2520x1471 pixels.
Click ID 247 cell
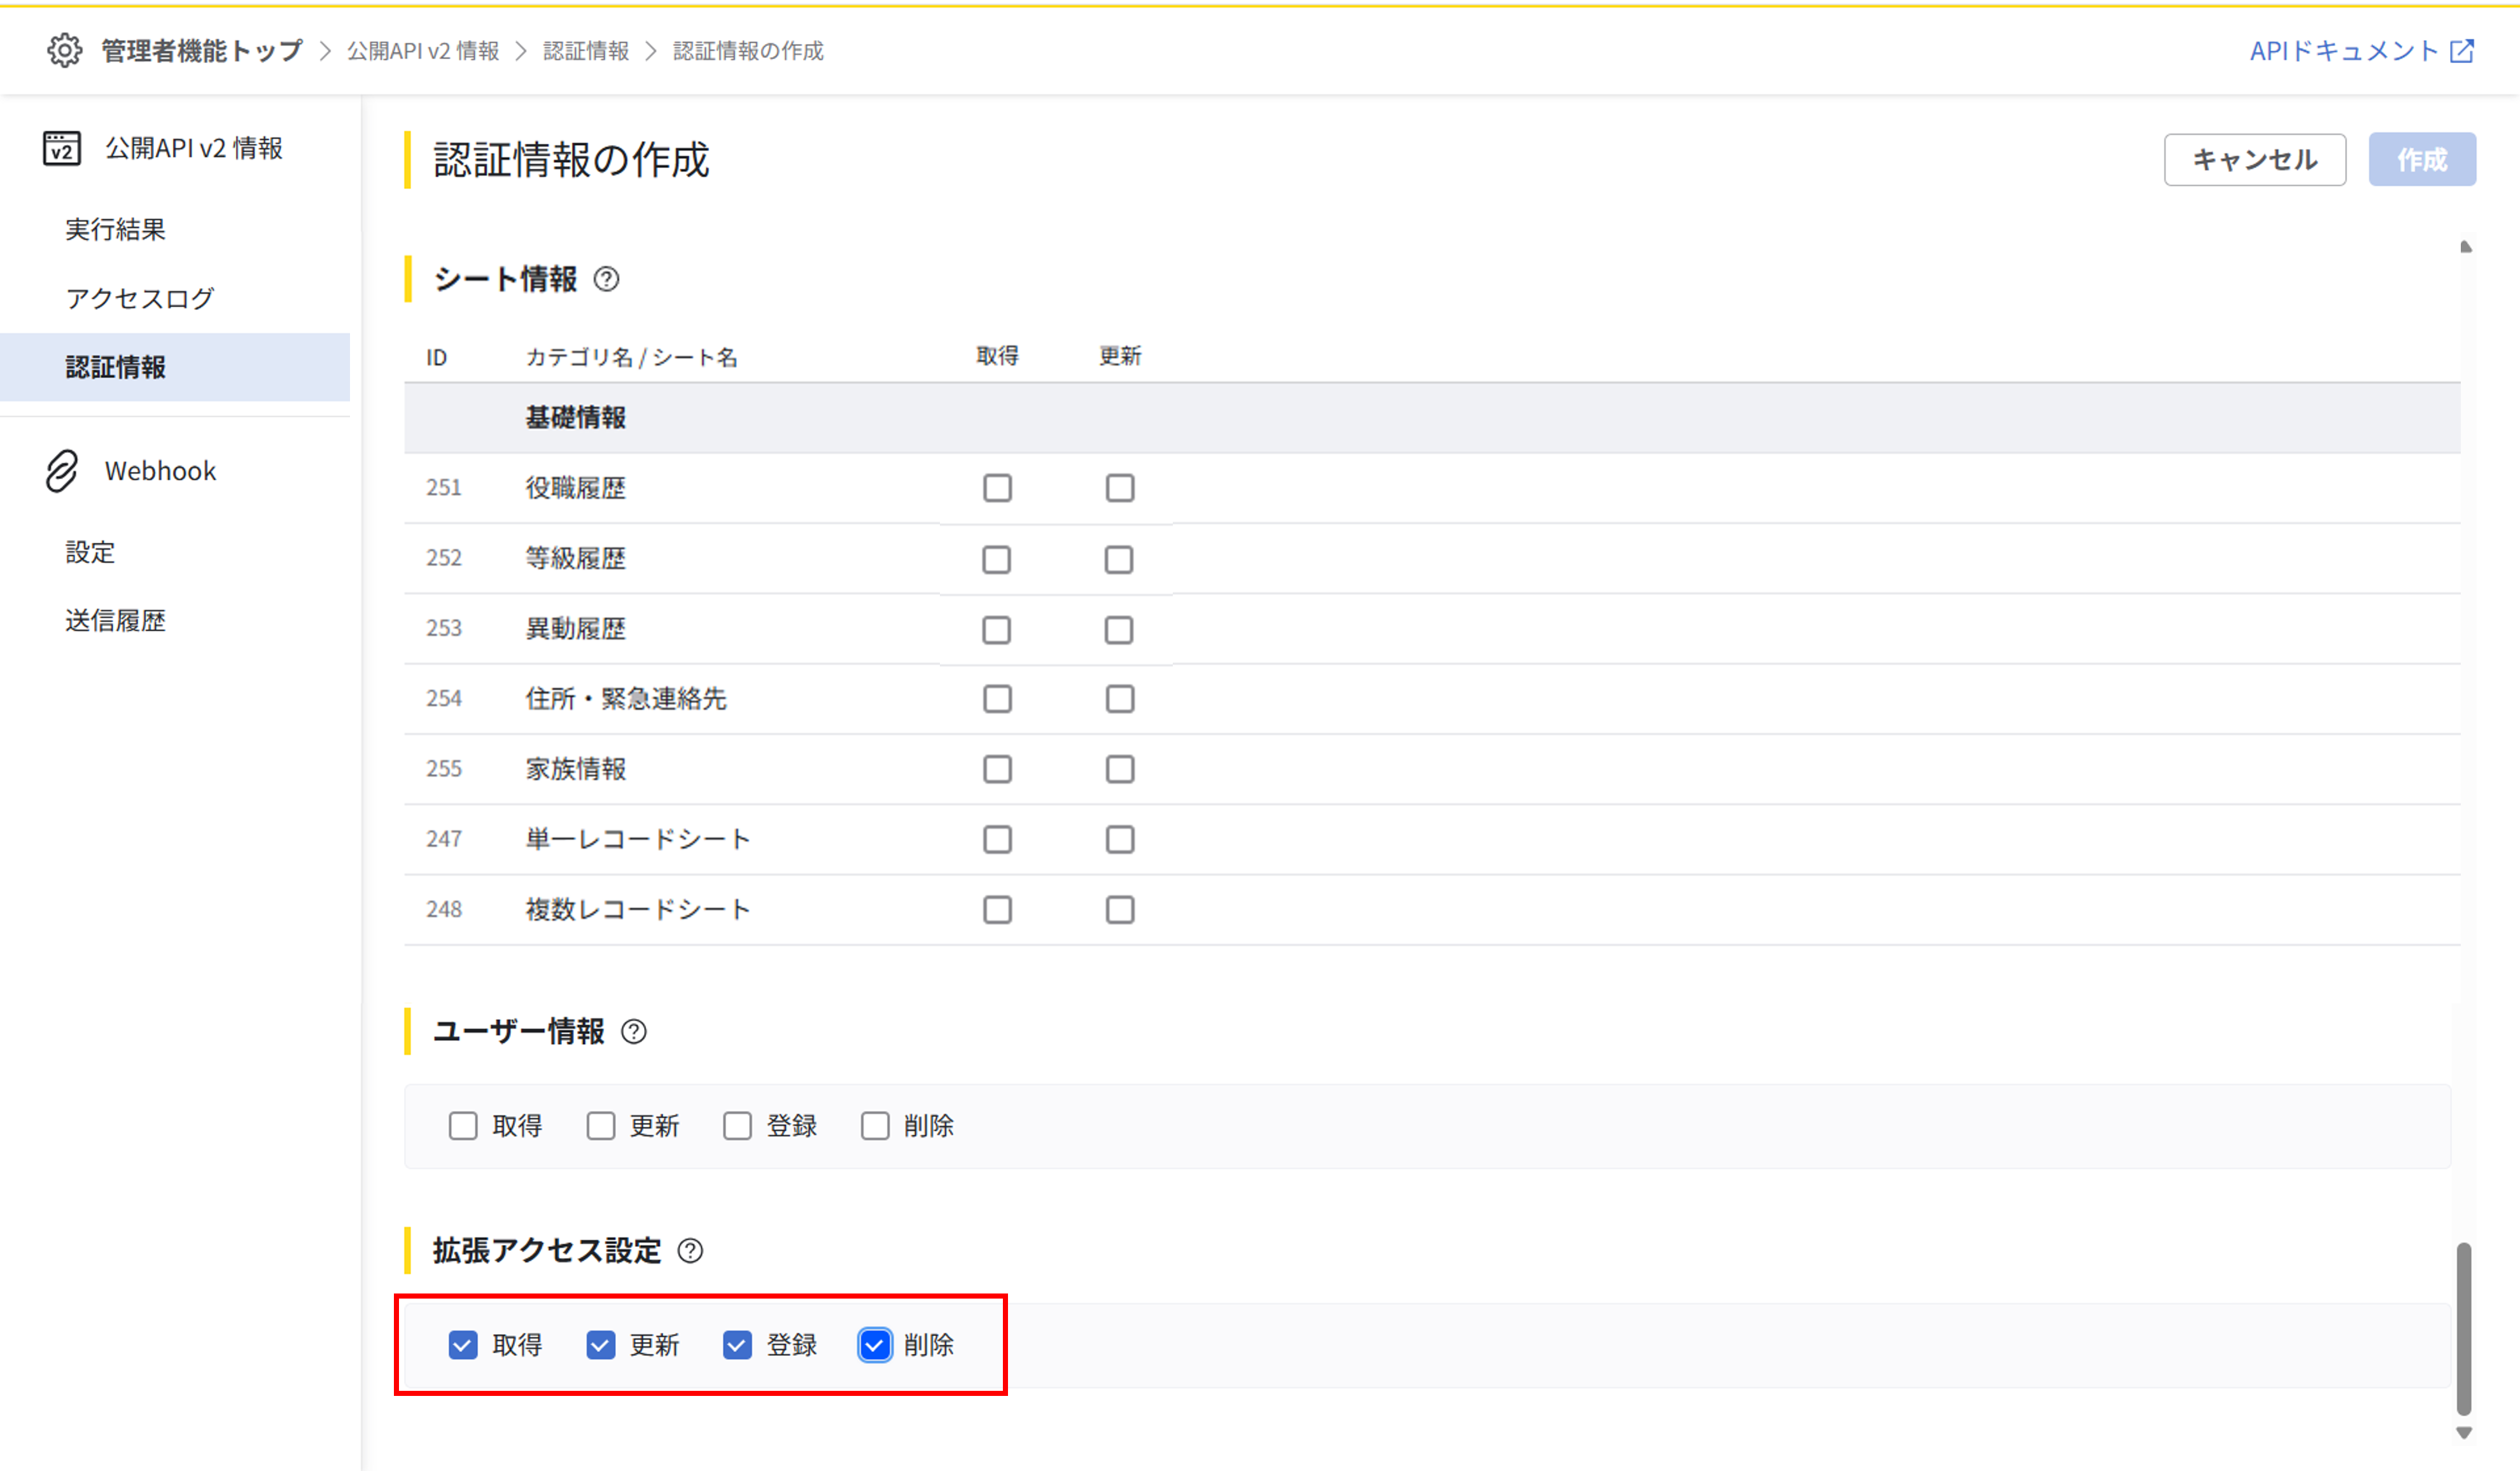coord(444,839)
